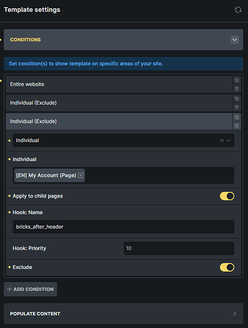Screen dimensions: 248x328
Task: Click the Template settings title
Action: (x=32, y=10)
